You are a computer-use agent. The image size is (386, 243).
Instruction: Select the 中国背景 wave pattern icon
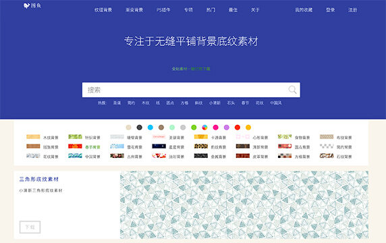75,156
